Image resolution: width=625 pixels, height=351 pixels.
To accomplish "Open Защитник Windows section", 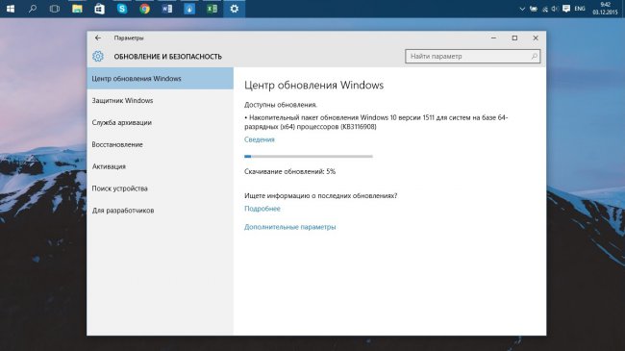I will pos(161,101).
